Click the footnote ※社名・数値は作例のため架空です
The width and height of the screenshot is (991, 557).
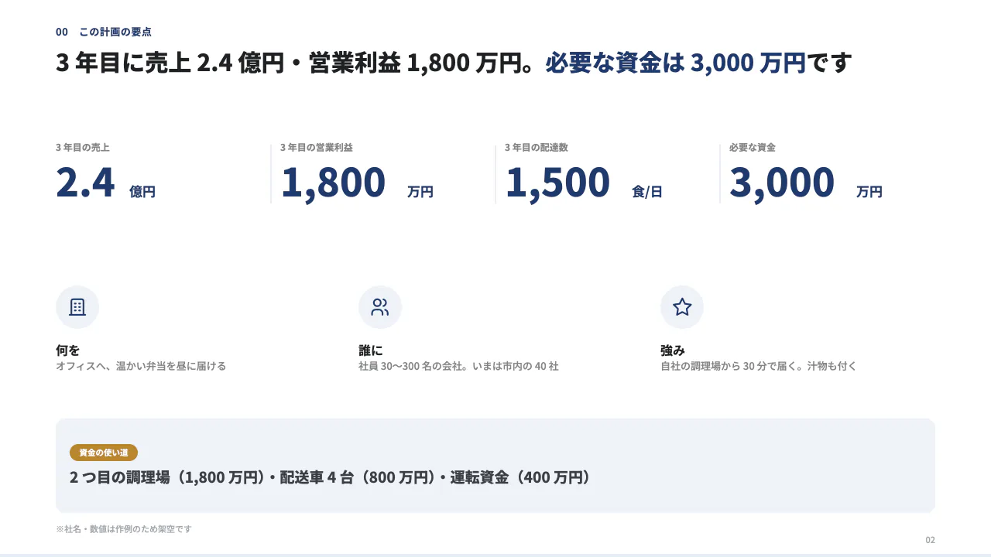pos(124,529)
